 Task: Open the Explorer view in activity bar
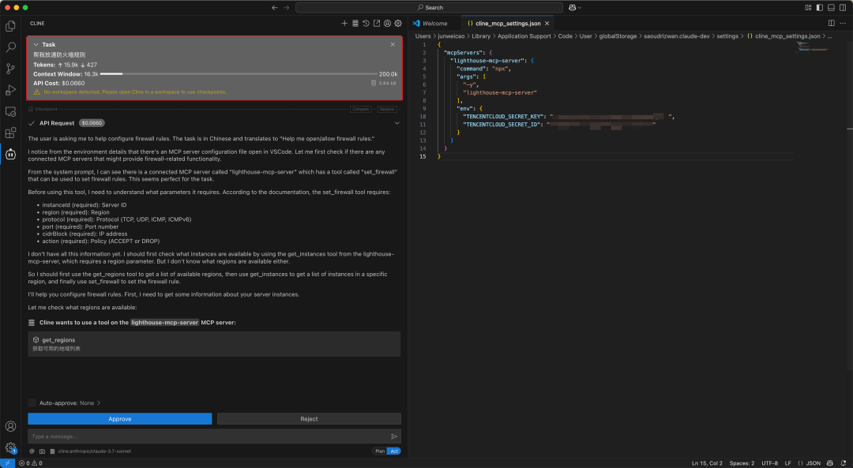10,26
